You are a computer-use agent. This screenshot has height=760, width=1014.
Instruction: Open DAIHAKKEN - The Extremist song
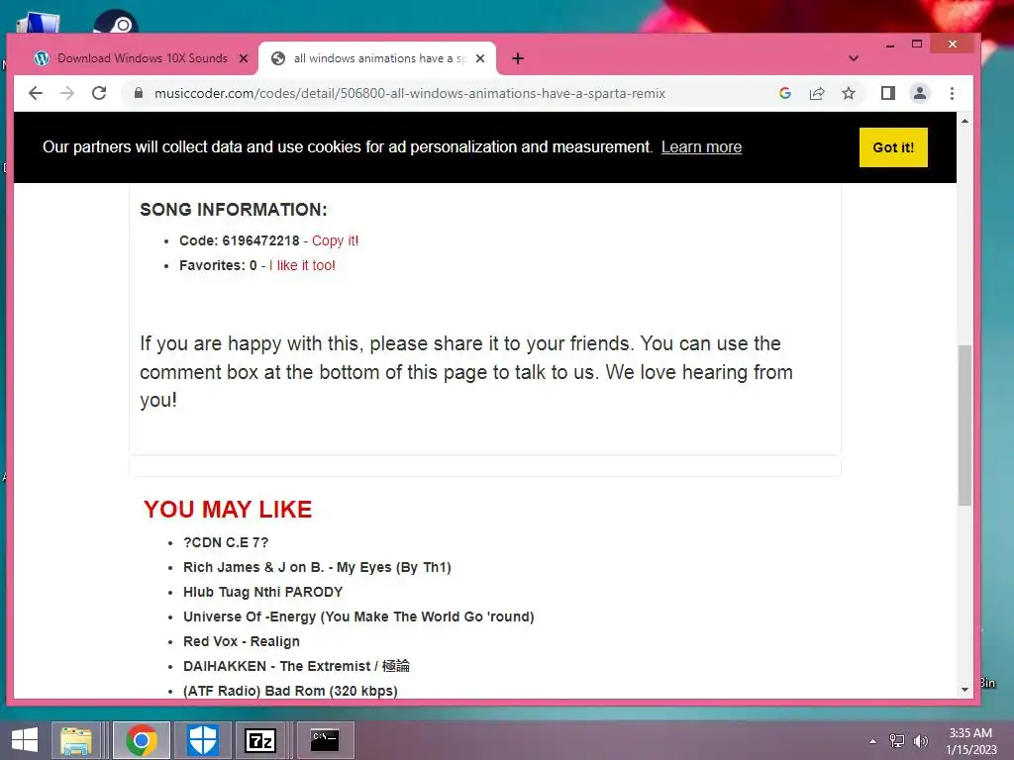point(296,666)
